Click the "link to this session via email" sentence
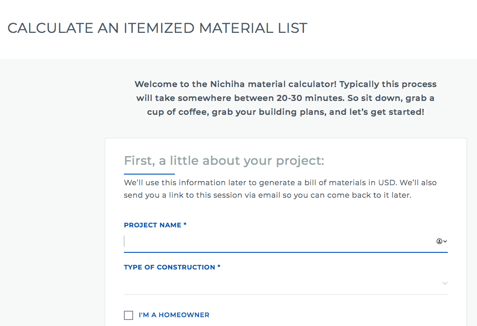 (x=223, y=195)
